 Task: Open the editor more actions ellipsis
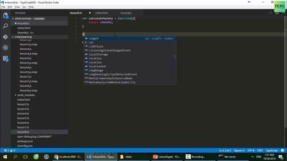click(283, 13)
